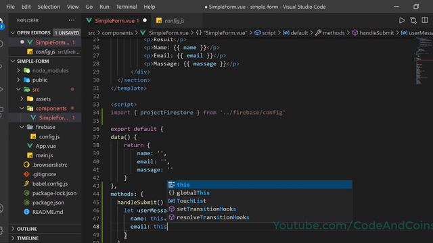Open .browserslistrc file
Viewport: 433px width, 243px height.
click(x=45, y=165)
